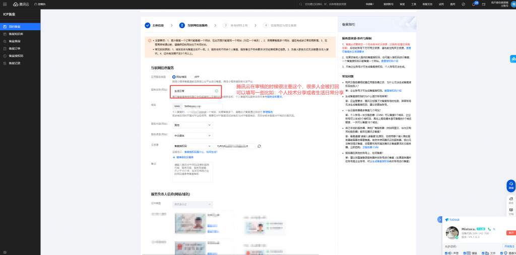Click the blue cursor icon in ToDesk
516x255 pixels.
click(x=494, y=229)
